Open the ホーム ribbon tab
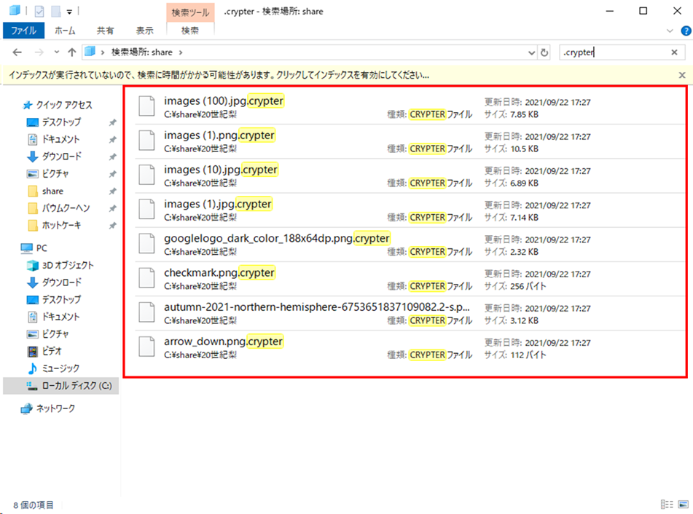 click(64, 31)
